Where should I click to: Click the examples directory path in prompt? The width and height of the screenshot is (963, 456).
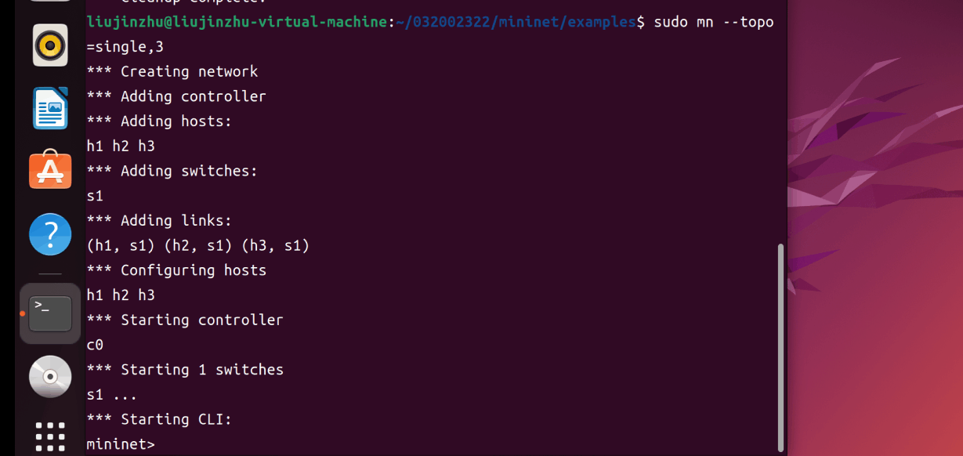[601, 22]
